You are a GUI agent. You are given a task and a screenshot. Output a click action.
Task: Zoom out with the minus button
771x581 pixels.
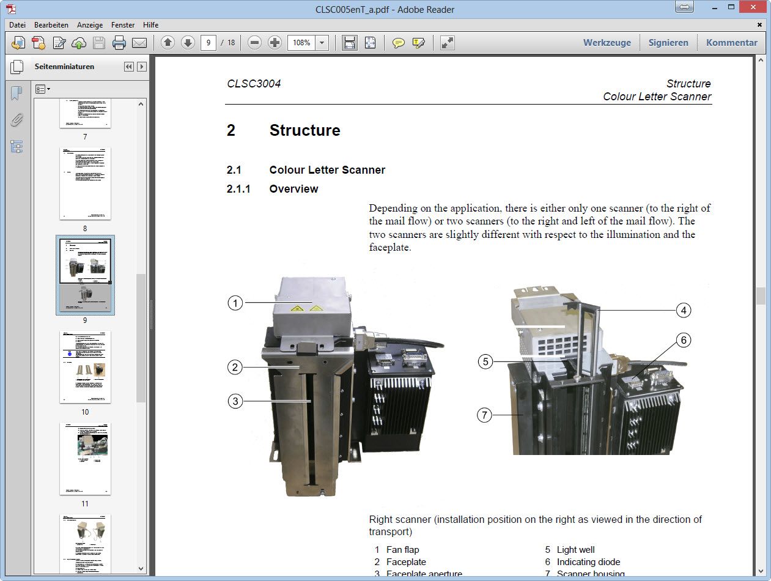click(255, 43)
